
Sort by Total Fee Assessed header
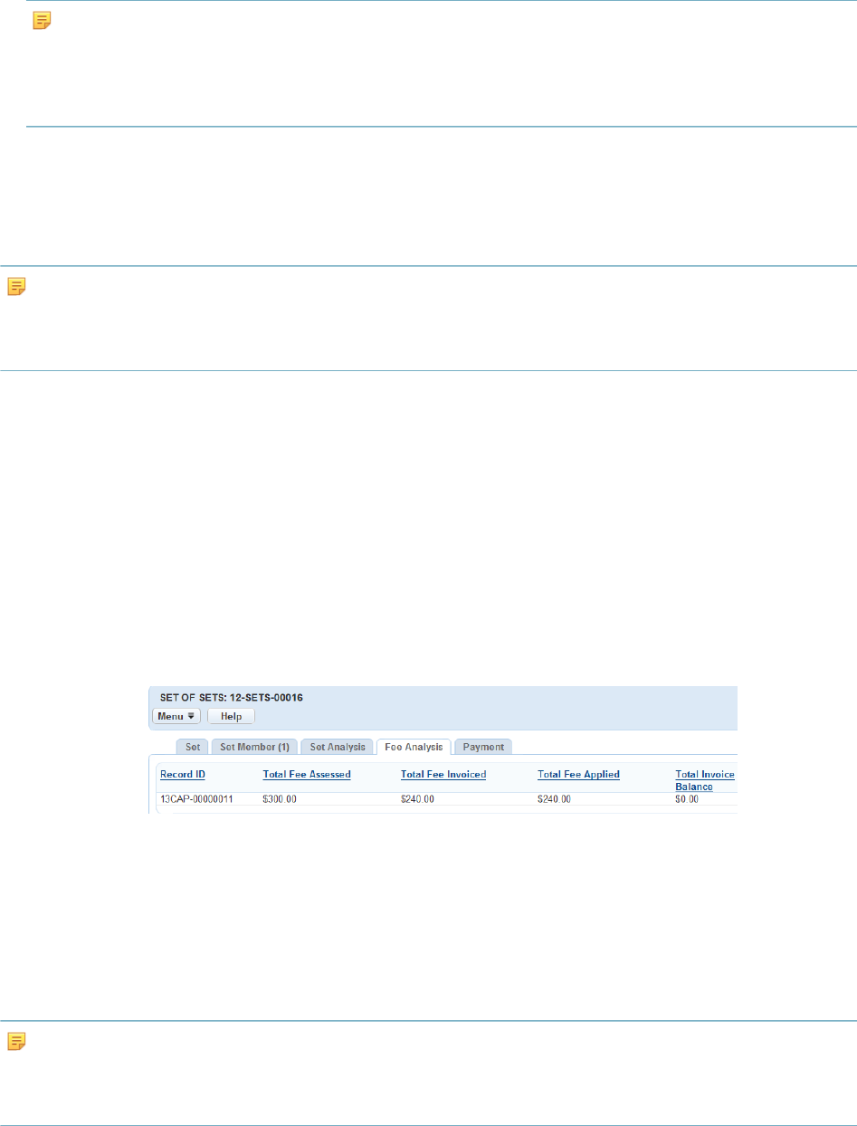pyautogui.click(x=307, y=775)
